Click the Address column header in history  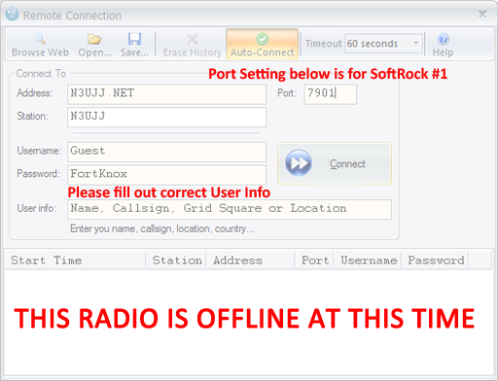point(250,260)
